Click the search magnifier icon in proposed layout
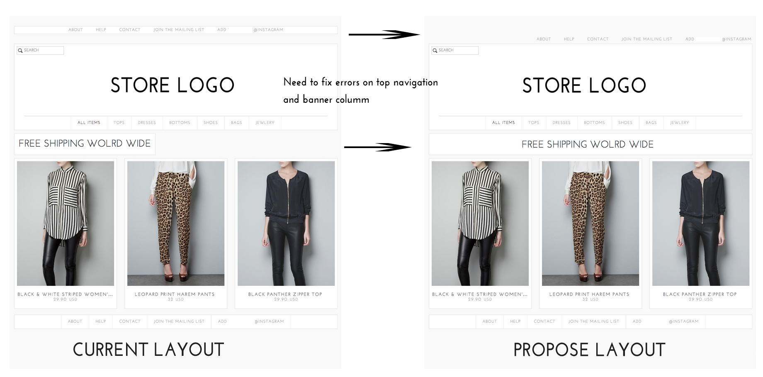 pos(435,51)
